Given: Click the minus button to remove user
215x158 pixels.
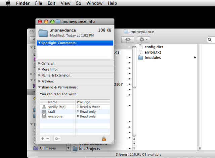Looking at the screenshot, I should click(48, 139).
